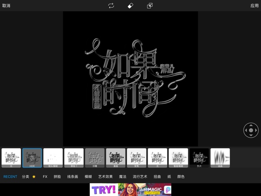The width and height of the screenshot is (261, 196).
Task: Click the crown icon next to 分类
Action: point(34,177)
